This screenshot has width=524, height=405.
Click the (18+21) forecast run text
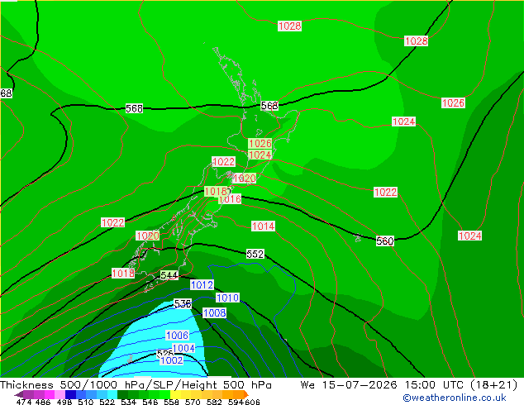click(x=494, y=385)
